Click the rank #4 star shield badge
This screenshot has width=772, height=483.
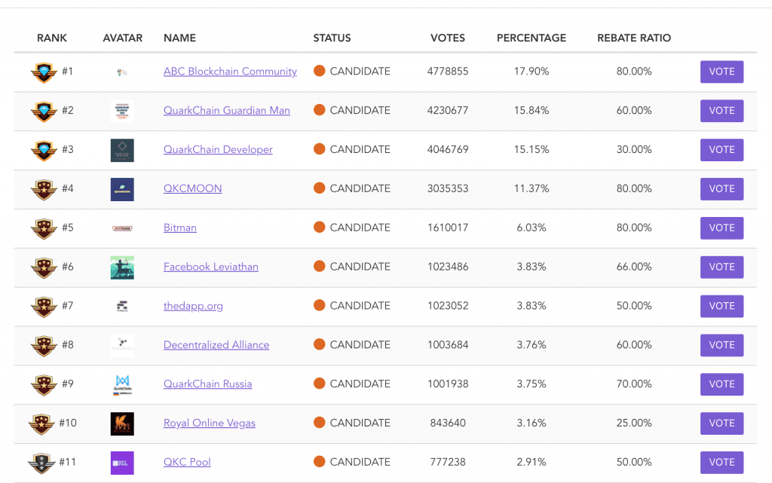[43, 189]
